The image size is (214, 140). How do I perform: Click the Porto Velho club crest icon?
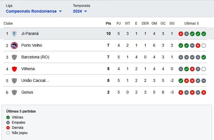[14, 46]
